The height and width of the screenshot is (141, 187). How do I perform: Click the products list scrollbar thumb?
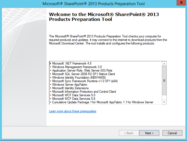pos(164,81)
